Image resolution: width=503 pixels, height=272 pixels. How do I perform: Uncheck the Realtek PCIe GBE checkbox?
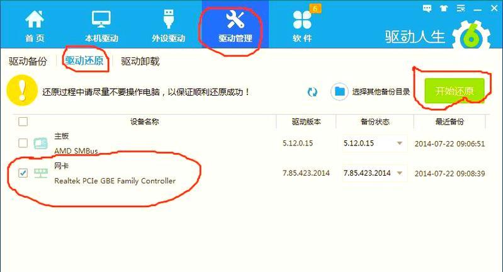[23, 173]
